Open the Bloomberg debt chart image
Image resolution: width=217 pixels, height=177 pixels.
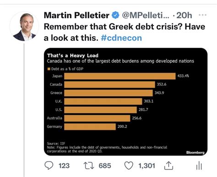tap(125, 102)
